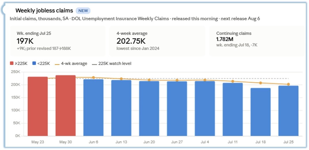Select the 4-week average card
Image resolution: width=309 pixels, height=150 pixels.
click(157, 41)
